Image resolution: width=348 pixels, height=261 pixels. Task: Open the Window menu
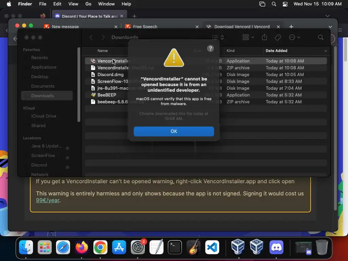106,4
